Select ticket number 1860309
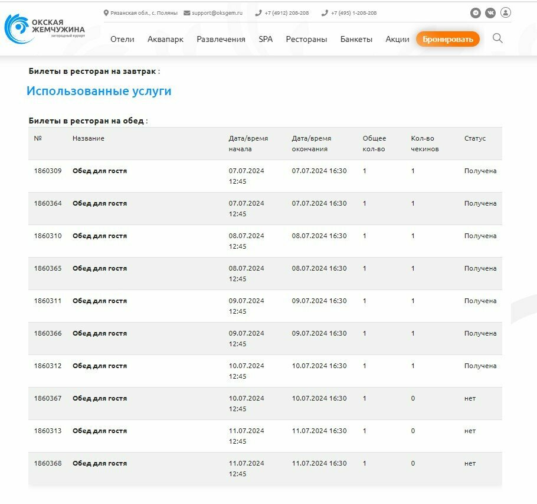537x504 pixels. [48, 171]
